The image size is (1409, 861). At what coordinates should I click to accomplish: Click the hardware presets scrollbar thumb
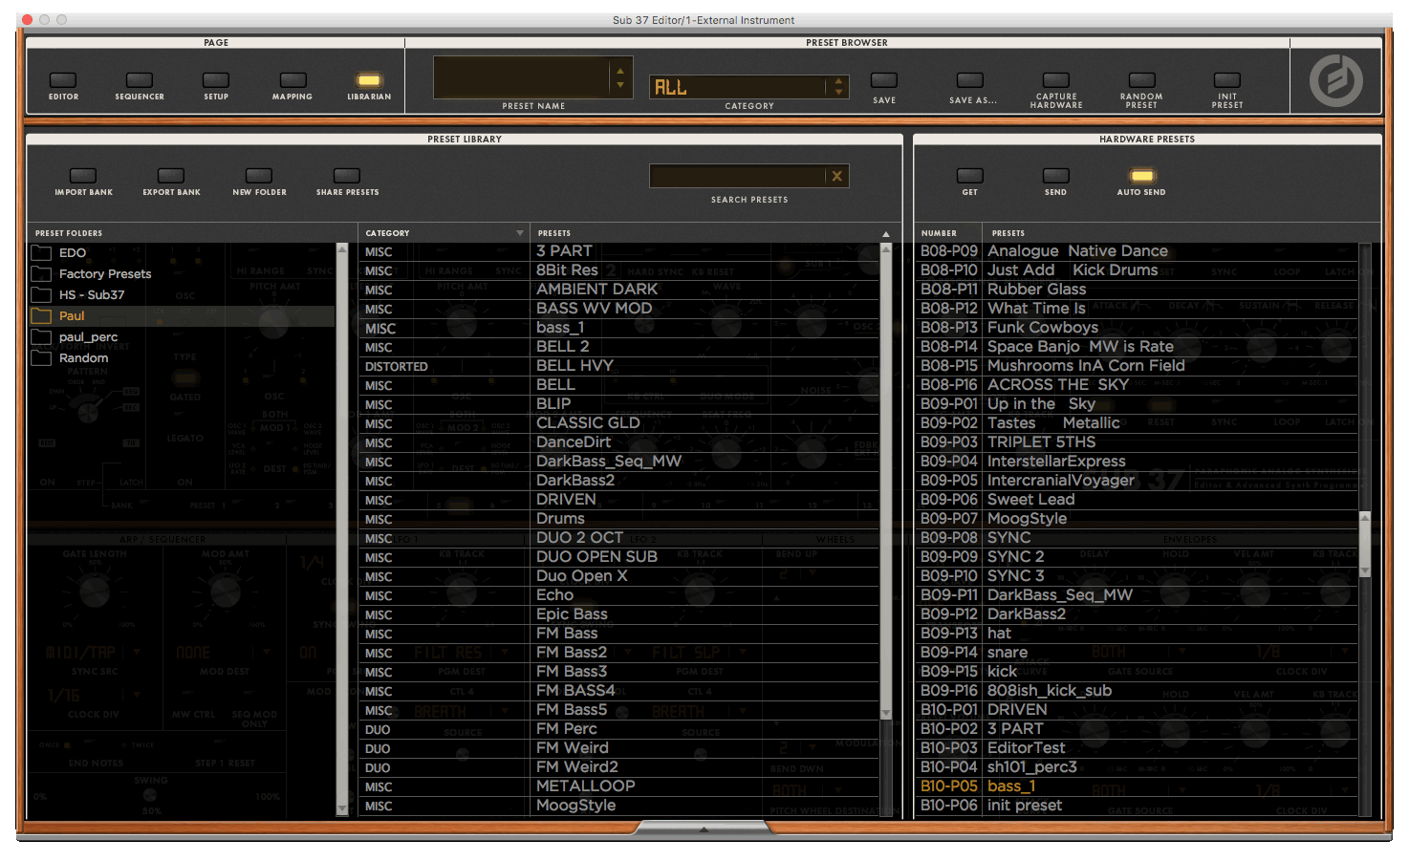(x=1365, y=545)
